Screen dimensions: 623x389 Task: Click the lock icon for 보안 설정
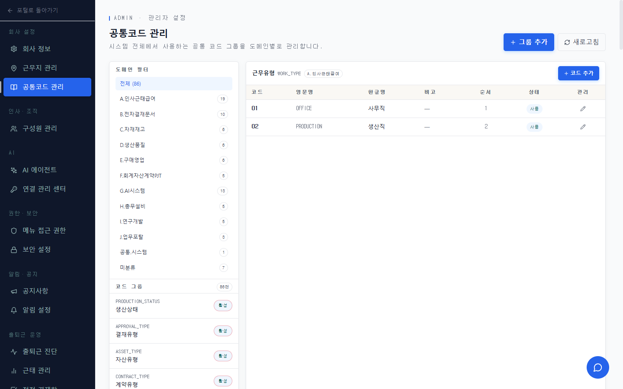[14, 249]
